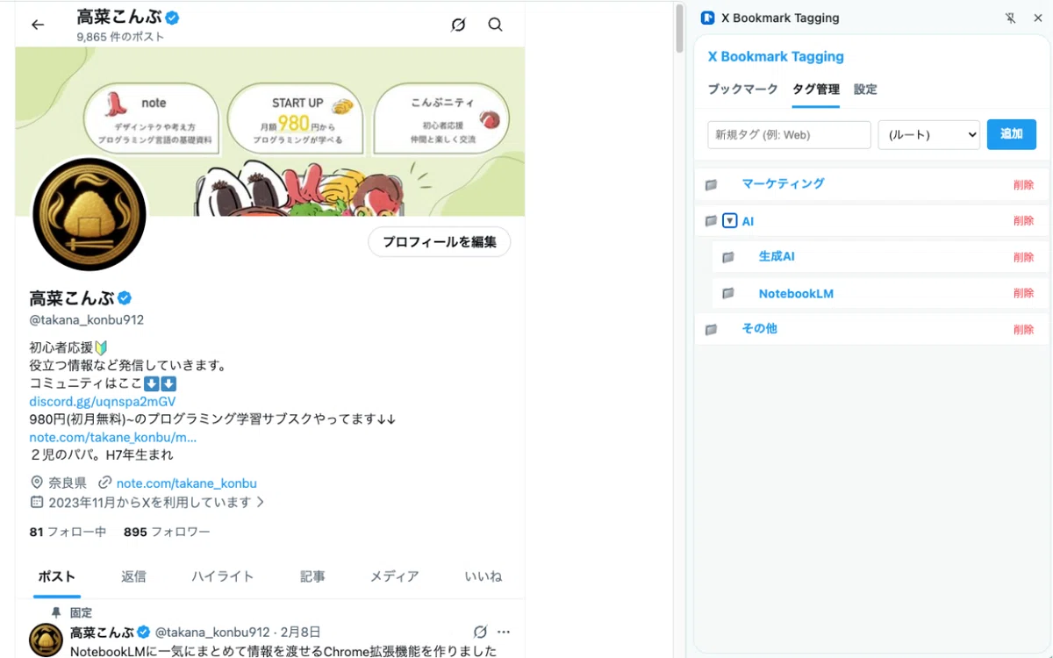
Task: Click the Grok icon on pinned post
Action: point(480,632)
